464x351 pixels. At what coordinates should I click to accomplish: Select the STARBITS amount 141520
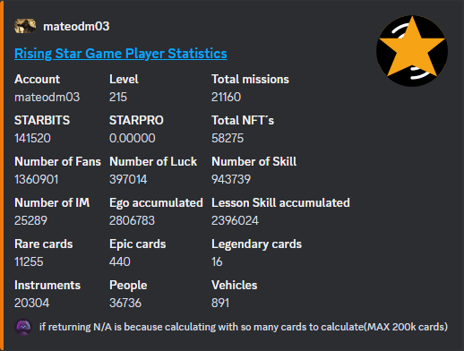[x=32, y=138]
